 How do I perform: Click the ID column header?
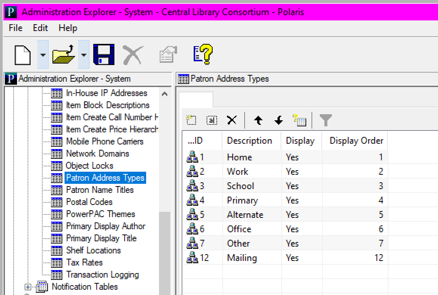point(202,140)
